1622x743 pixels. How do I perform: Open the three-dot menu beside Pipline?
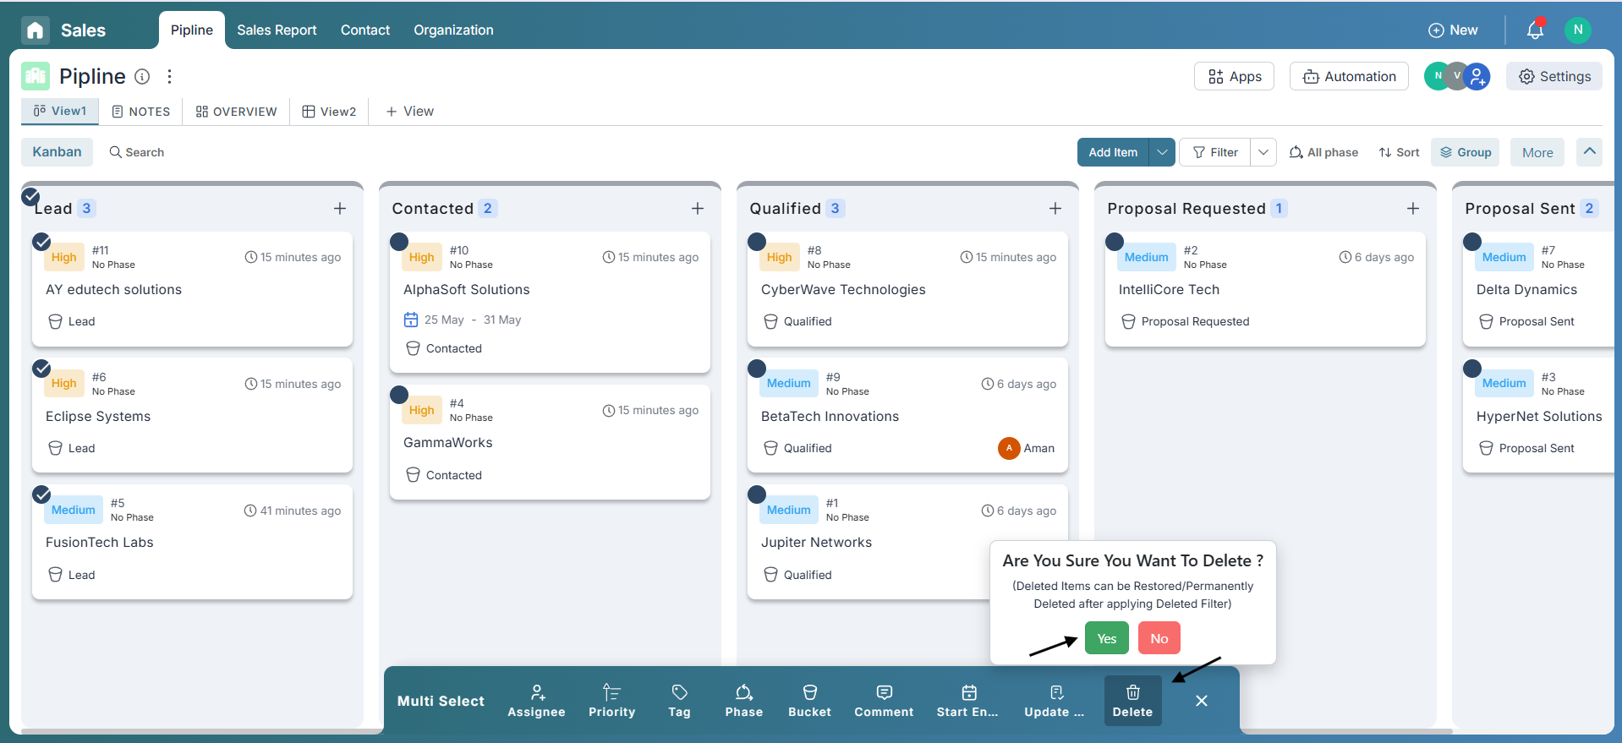[170, 77]
